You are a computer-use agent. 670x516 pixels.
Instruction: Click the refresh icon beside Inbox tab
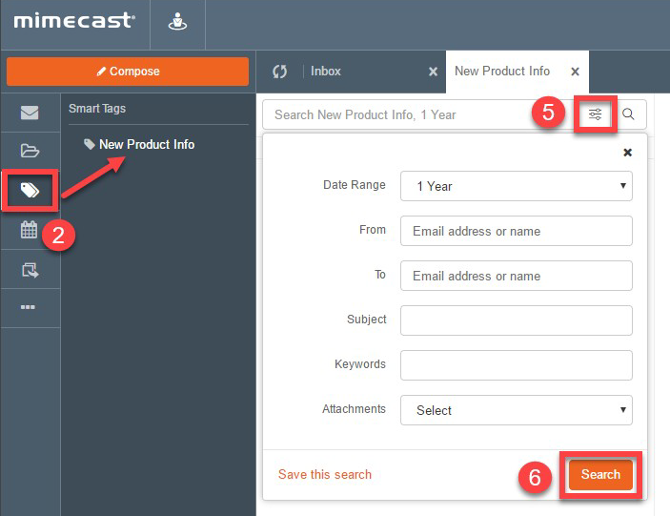click(x=279, y=72)
